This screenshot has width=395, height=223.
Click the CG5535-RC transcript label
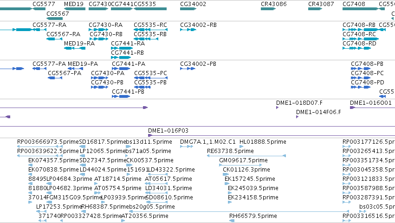150,25
